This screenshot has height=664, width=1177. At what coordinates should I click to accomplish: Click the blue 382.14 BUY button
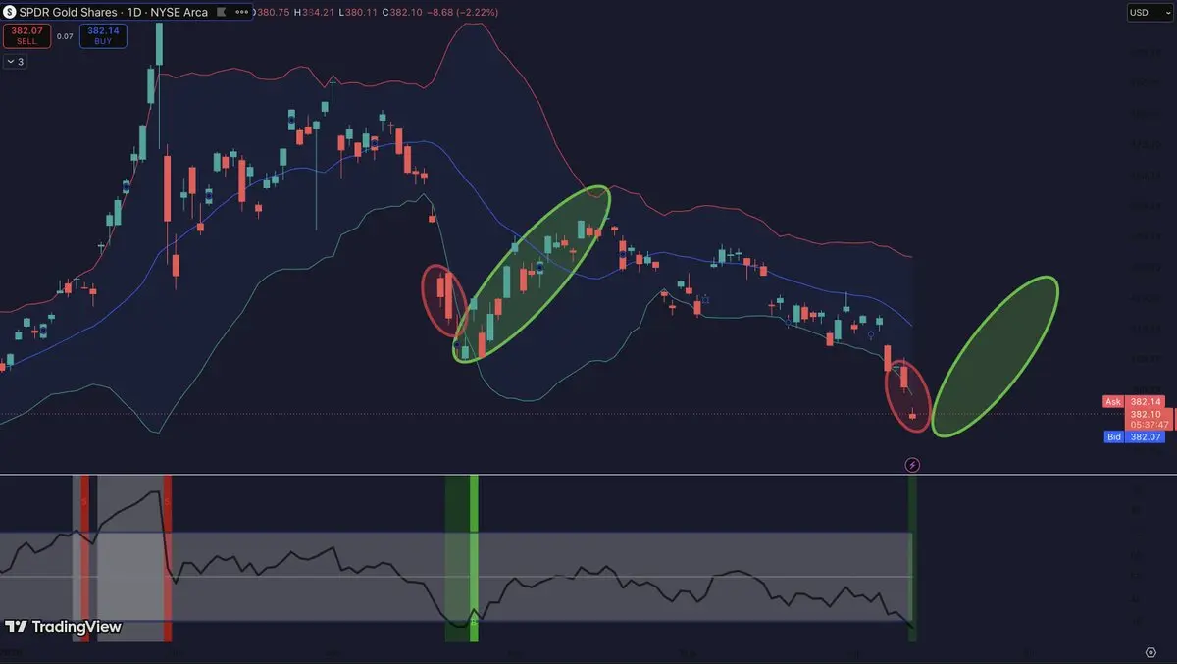pos(103,35)
